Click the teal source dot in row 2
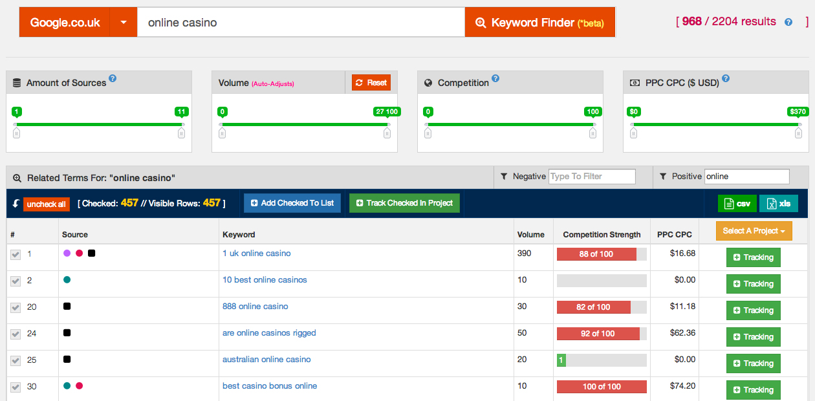The height and width of the screenshot is (401, 815). 67,280
